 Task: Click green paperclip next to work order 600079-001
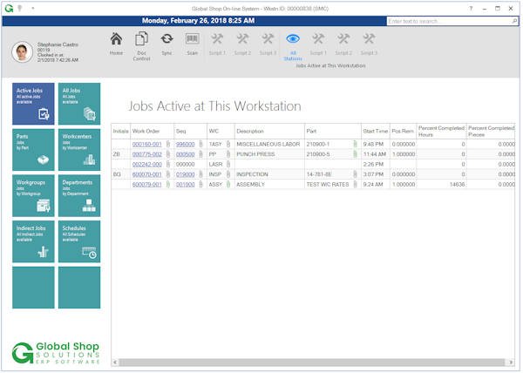pyautogui.click(x=168, y=184)
